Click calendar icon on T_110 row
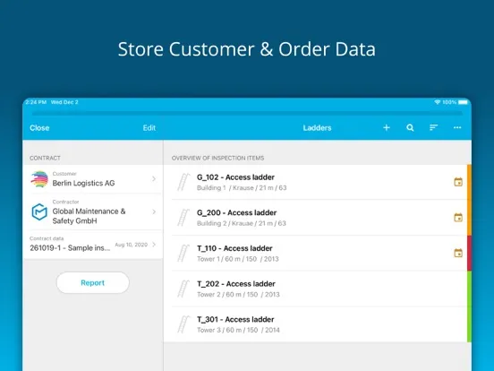The image size is (494, 371). tap(458, 253)
